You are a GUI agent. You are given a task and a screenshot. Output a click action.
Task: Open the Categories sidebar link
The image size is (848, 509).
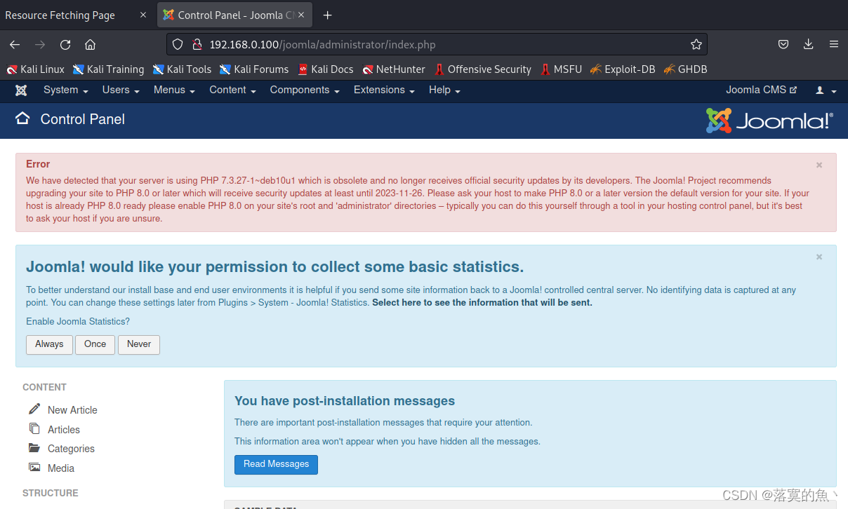[71, 449]
